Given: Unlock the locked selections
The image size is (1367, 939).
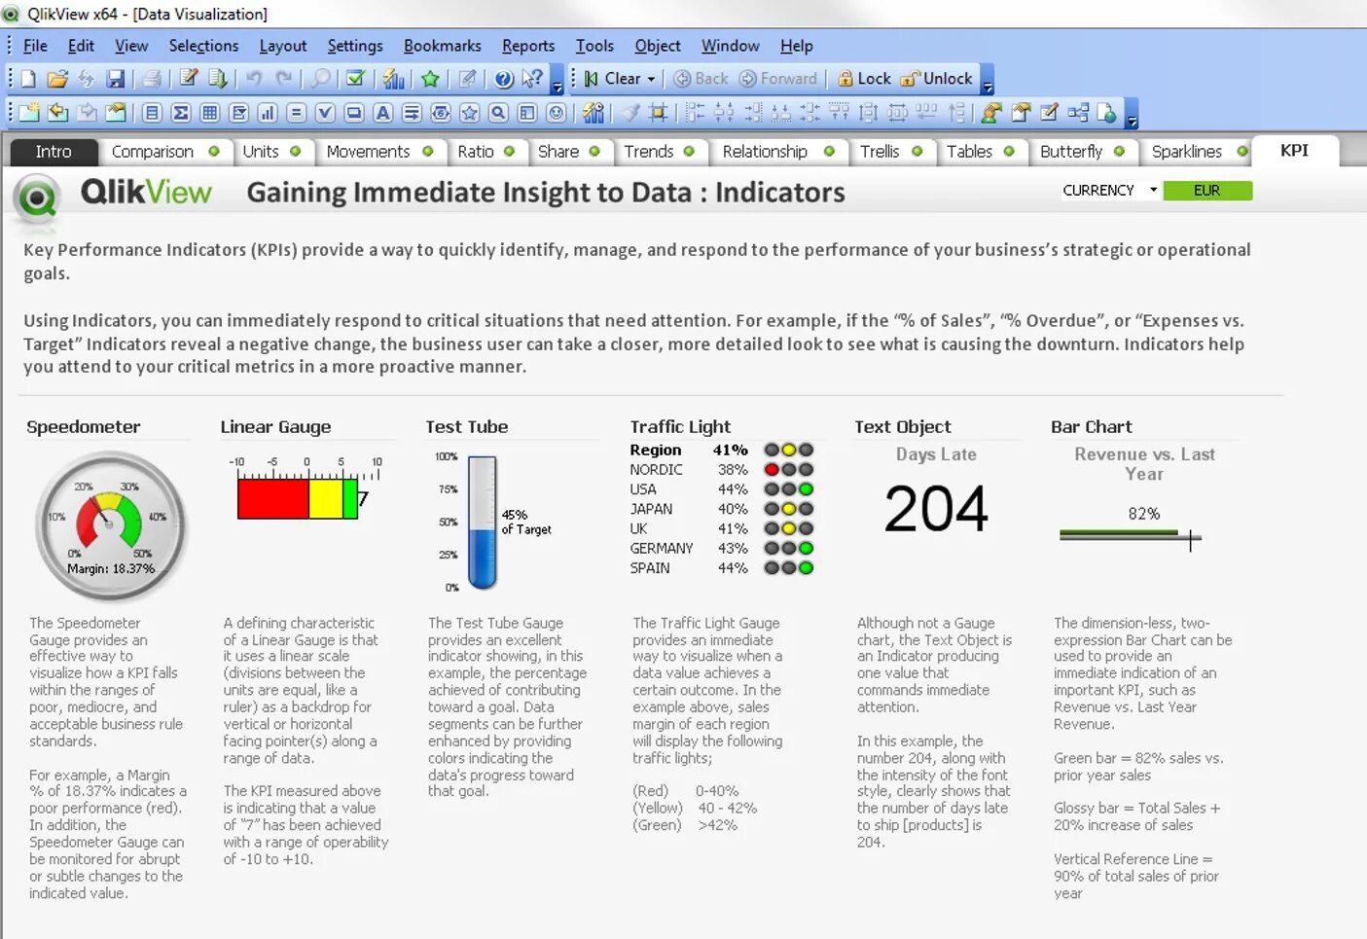Looking at the screenshot, I should (x=937, y=79).
